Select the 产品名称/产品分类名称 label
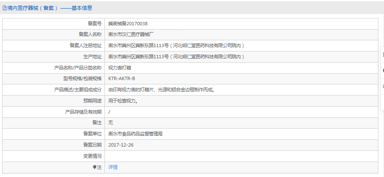Image resolution: width=384 pixels, height=177 pixels. (78, 68)
